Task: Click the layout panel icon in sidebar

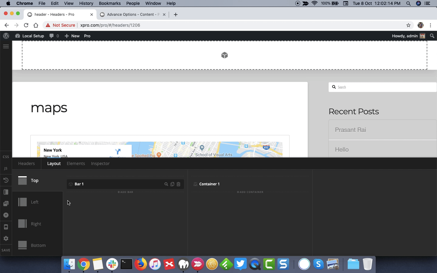Action: (6, 192)
